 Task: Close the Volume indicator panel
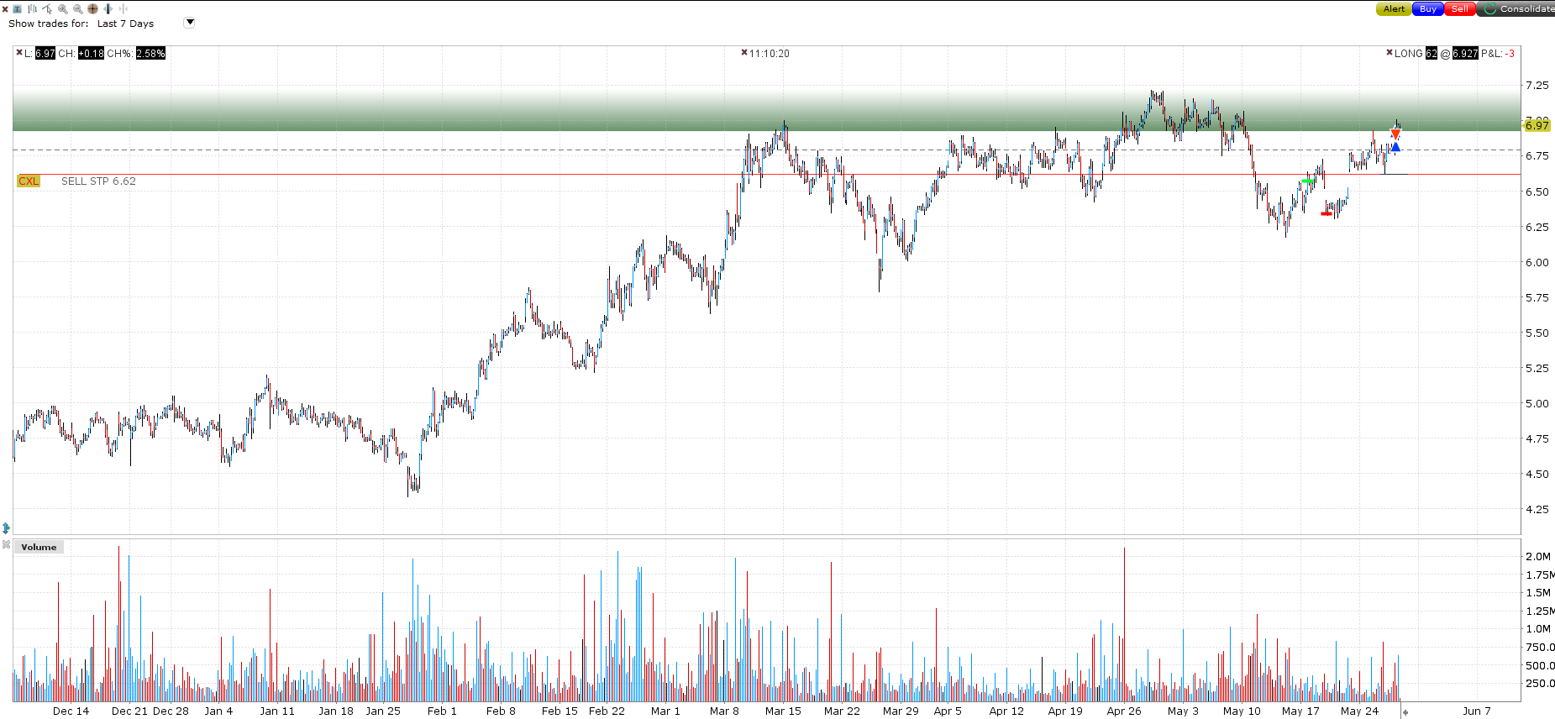tap(6, 545)
